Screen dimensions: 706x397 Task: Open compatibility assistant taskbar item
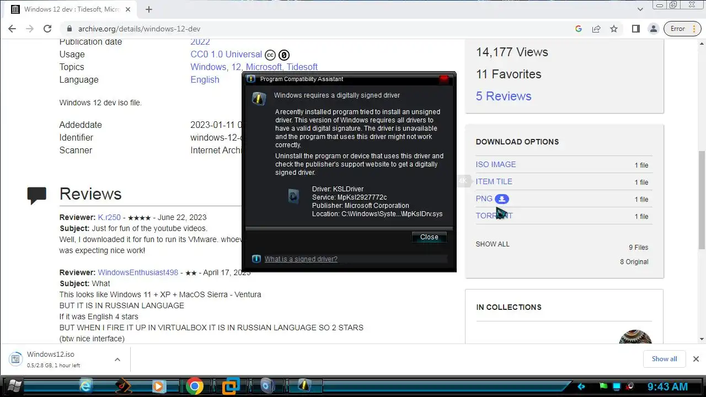pos(304,386)
